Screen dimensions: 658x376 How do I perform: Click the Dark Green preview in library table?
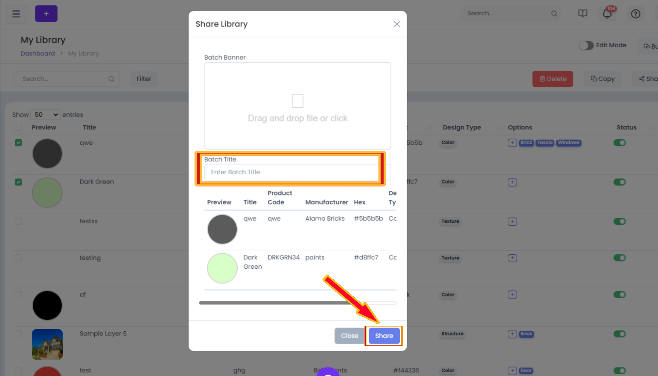click(47, 192)
